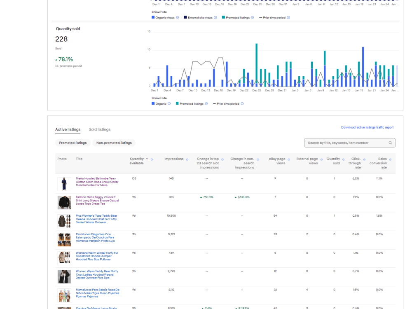
Task: Click the Teddy Bear Fleece coat thumbnail
Action: click(64, 221)
